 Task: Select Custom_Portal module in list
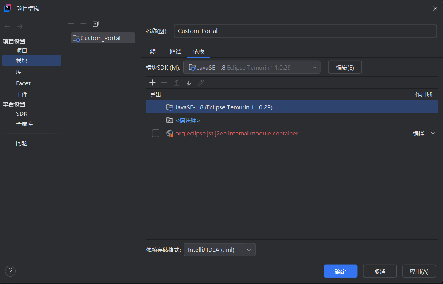100,38
